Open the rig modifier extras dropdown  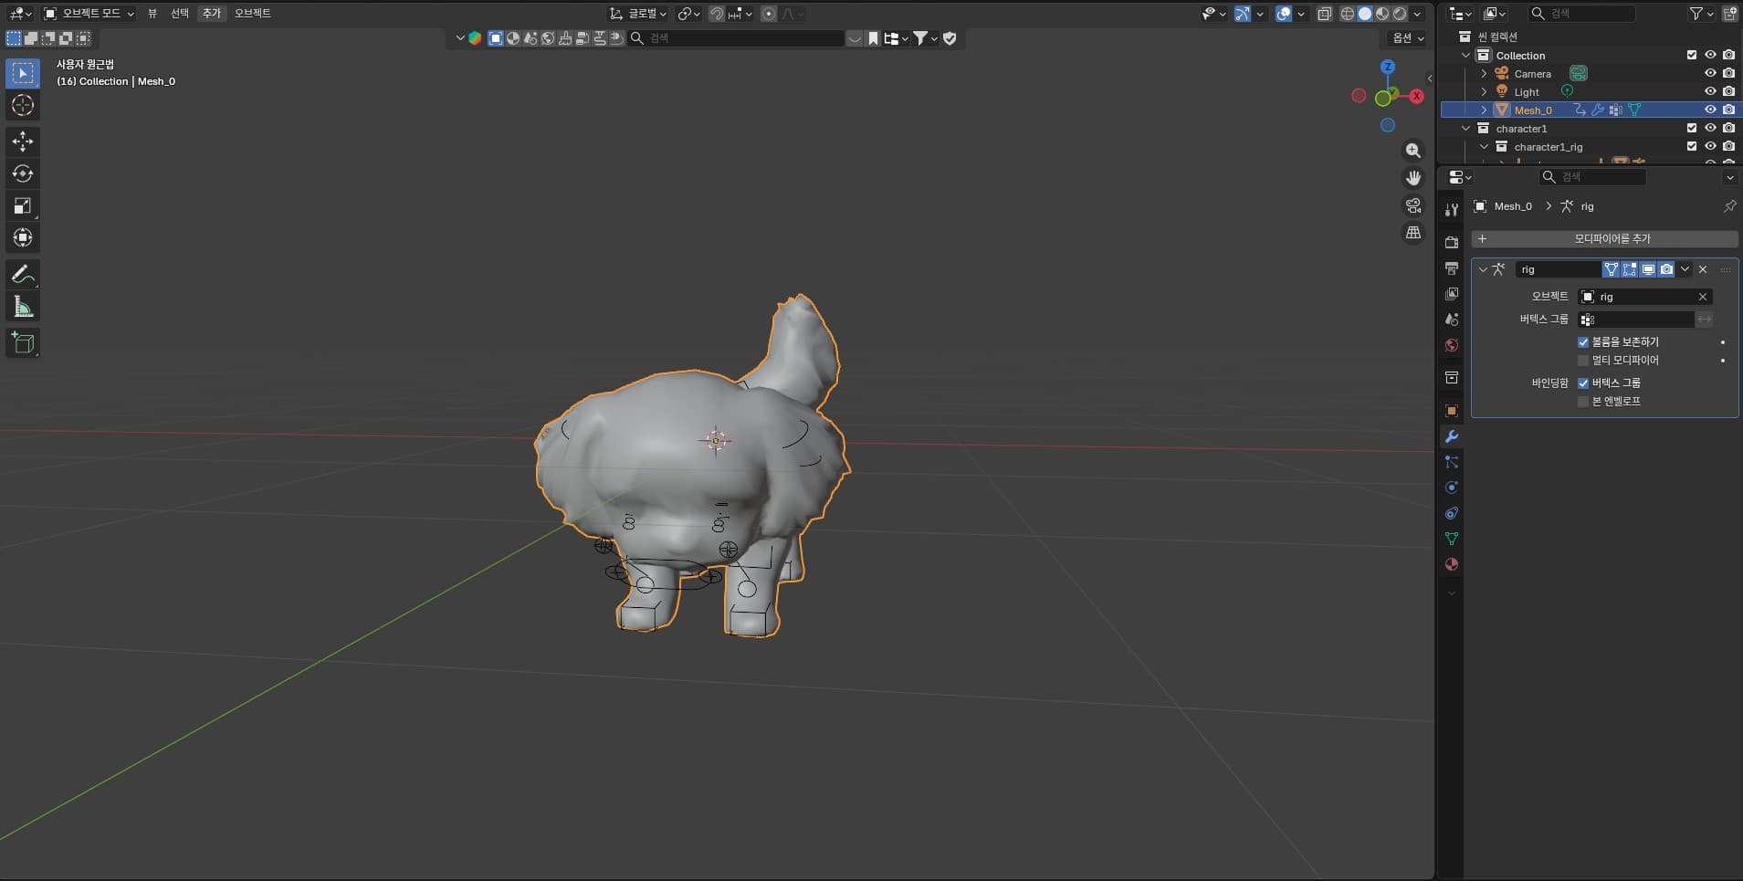pos(1685,269)
